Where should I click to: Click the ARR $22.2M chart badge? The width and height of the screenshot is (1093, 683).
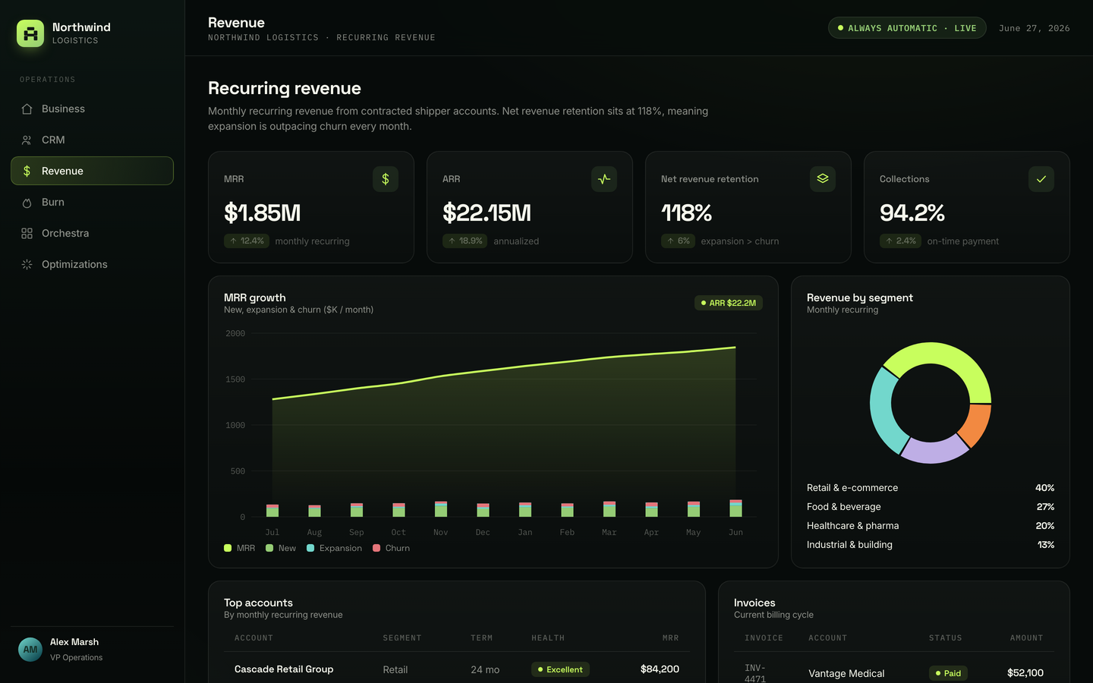click(x=729, y=303)
